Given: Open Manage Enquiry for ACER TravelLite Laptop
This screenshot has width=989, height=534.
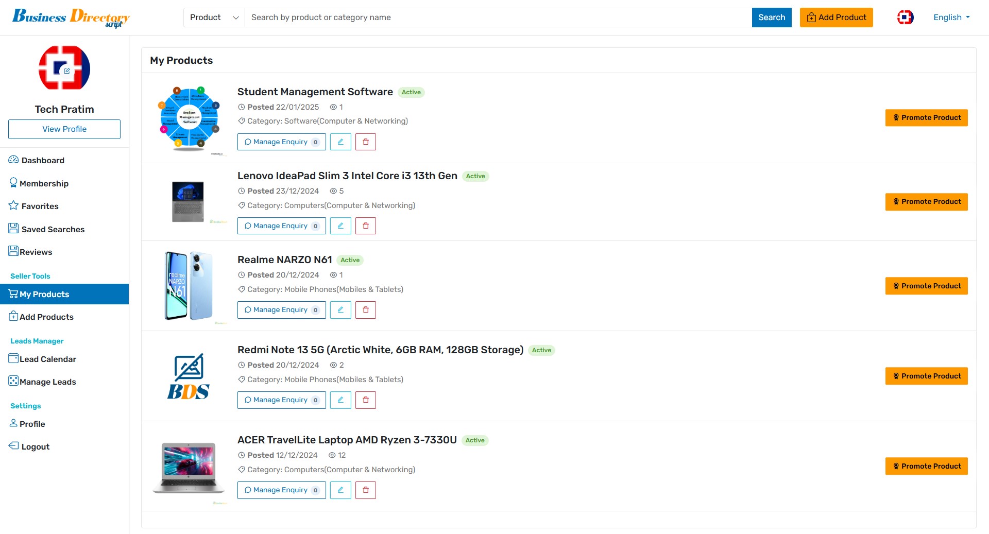Looking at the screenshot, I should (x=281, y=490).
